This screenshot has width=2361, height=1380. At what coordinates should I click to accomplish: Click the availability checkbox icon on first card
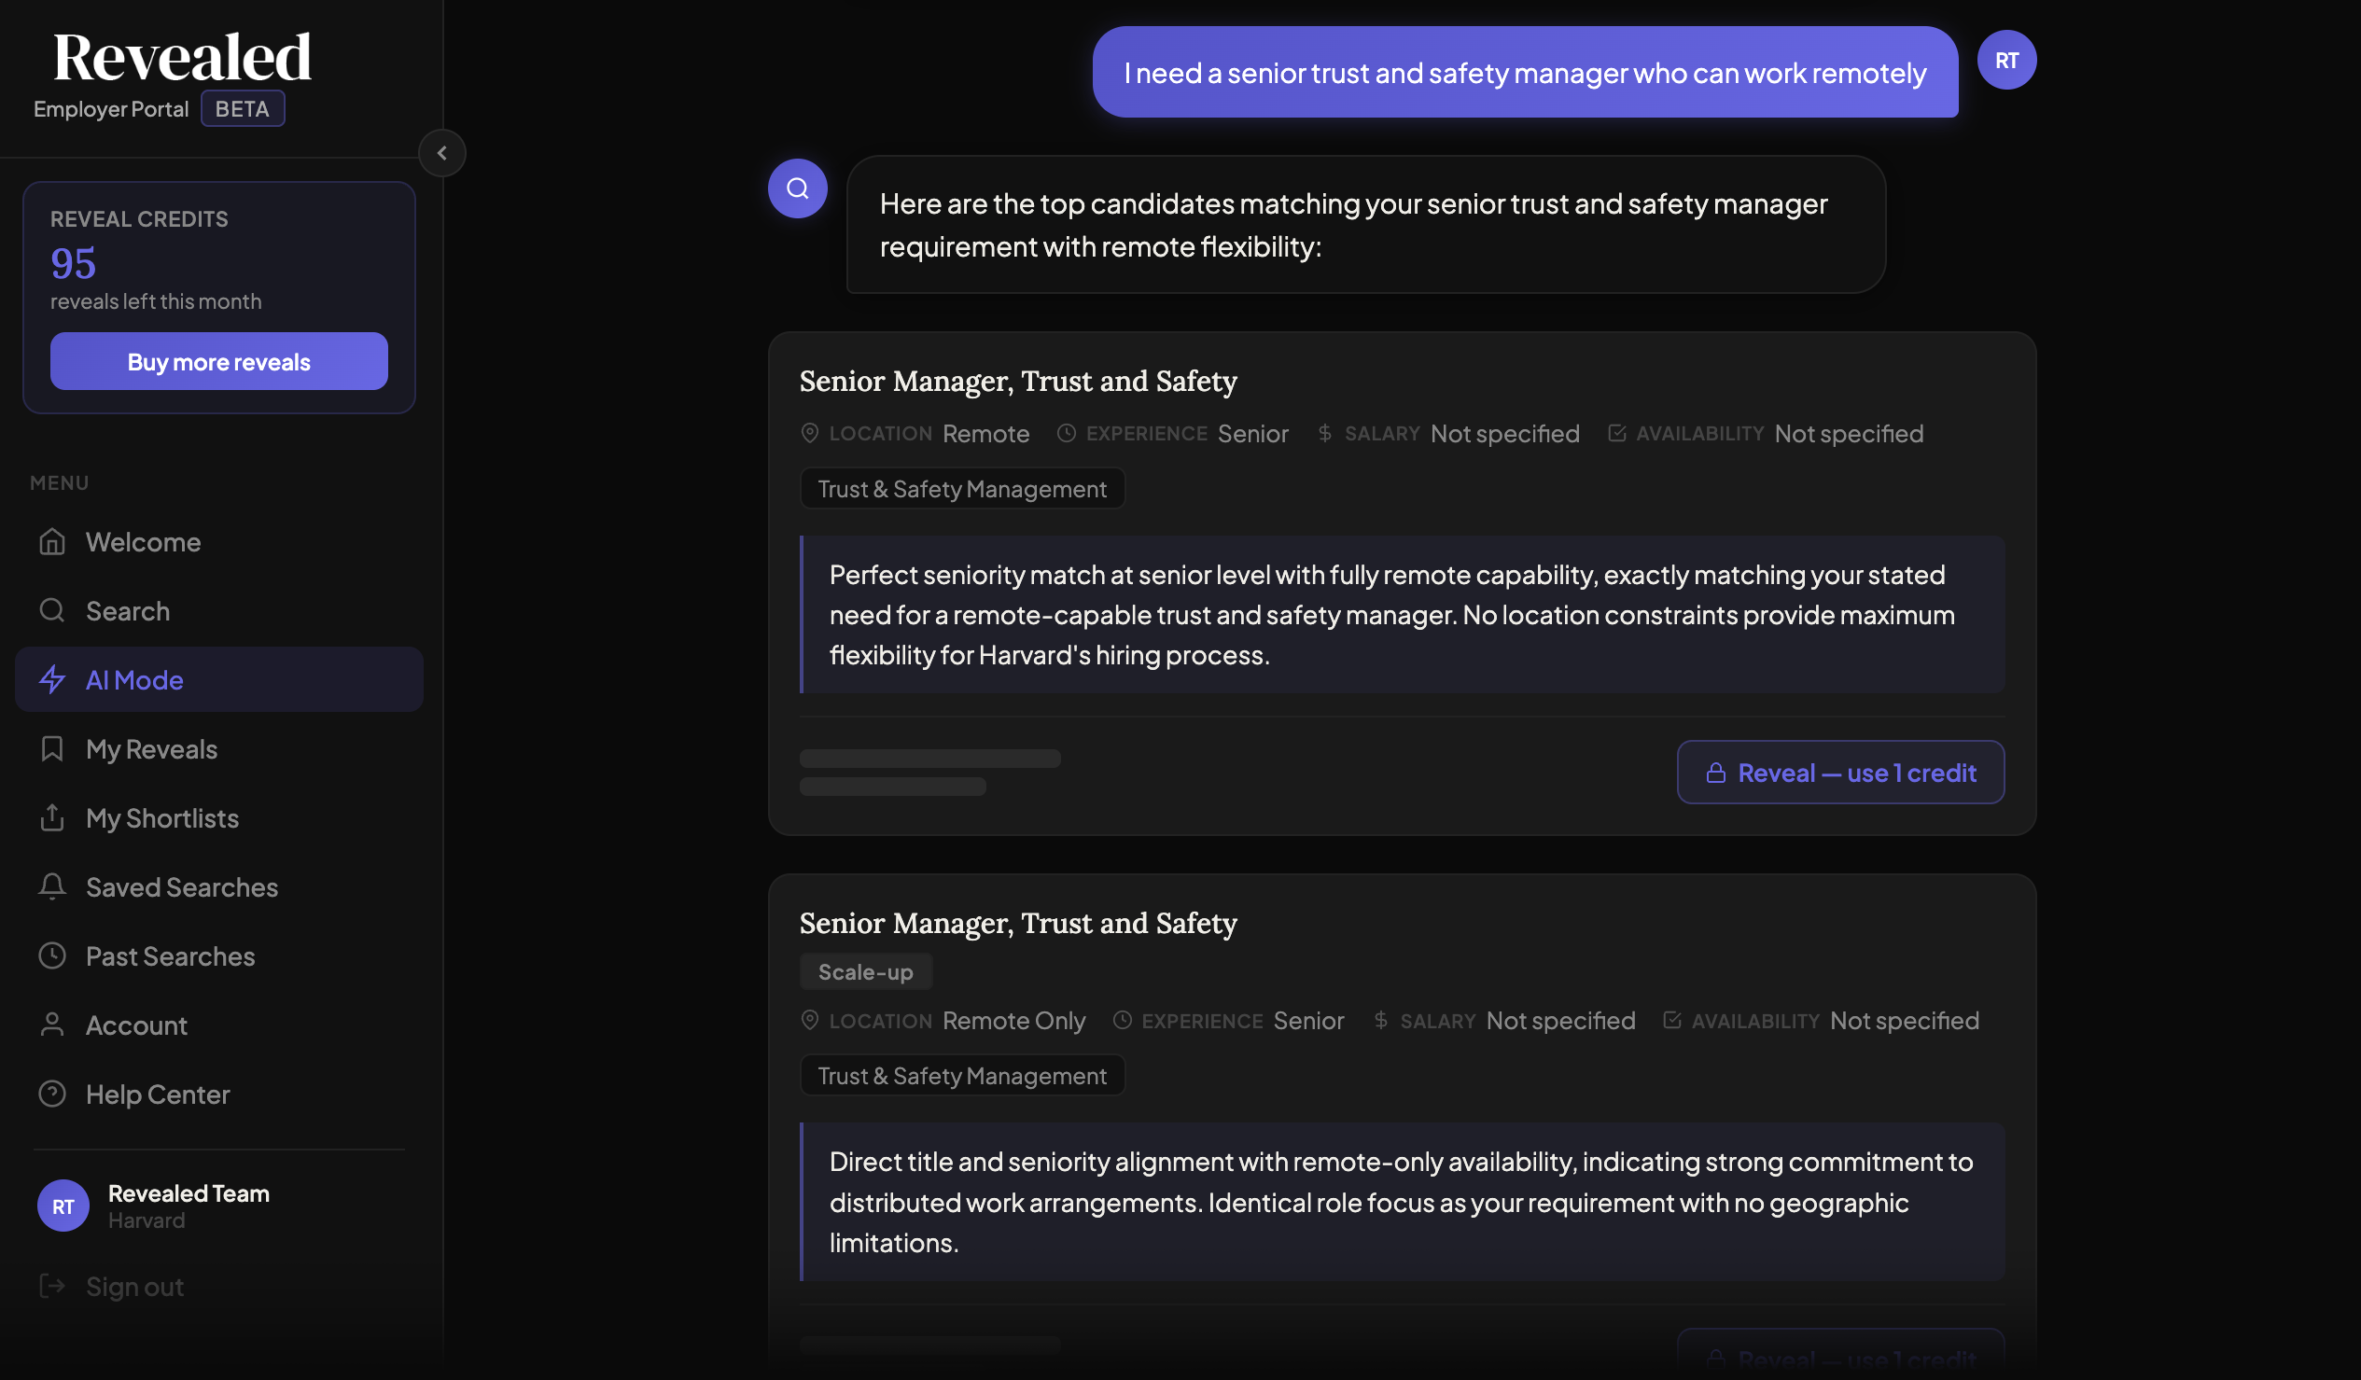[x=1616, y=433]
